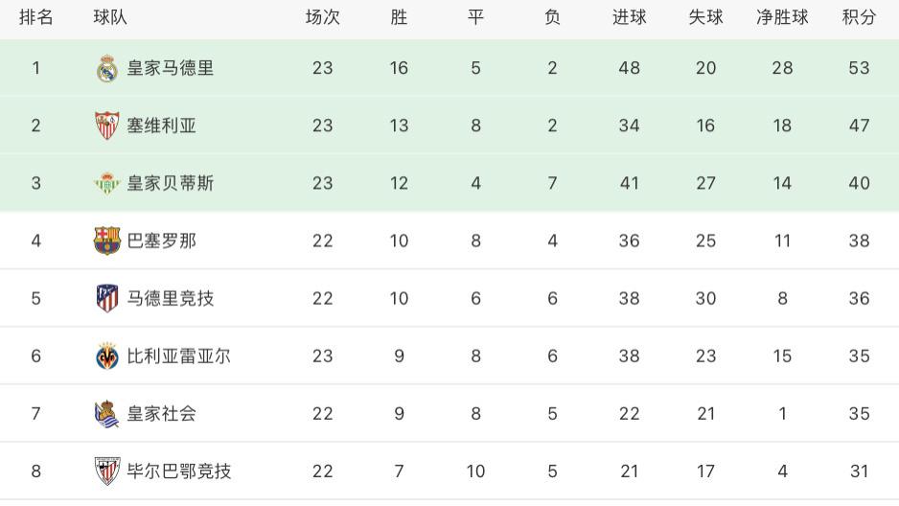
Task: Open team name 比利亚雷亚尔
Action: 179,356
